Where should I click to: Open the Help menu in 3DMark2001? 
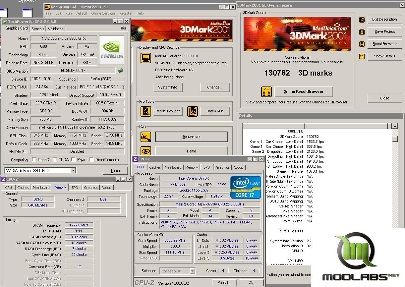point(140,13)
